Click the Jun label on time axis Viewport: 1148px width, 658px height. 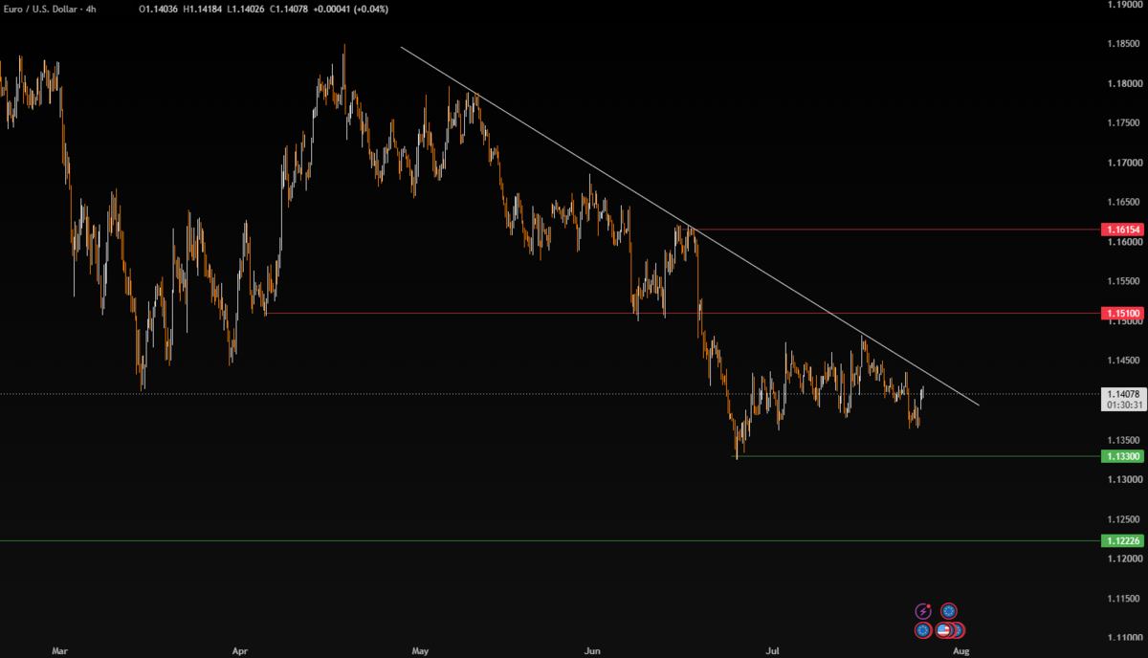point(593,650)
